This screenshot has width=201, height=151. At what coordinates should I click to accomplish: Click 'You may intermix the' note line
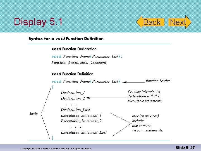(144, 91)
